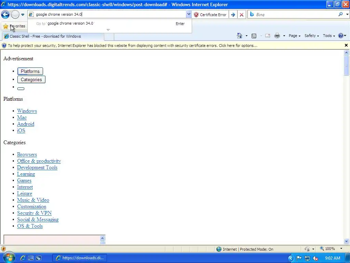Open the Browsers category link

pos(27,154)
